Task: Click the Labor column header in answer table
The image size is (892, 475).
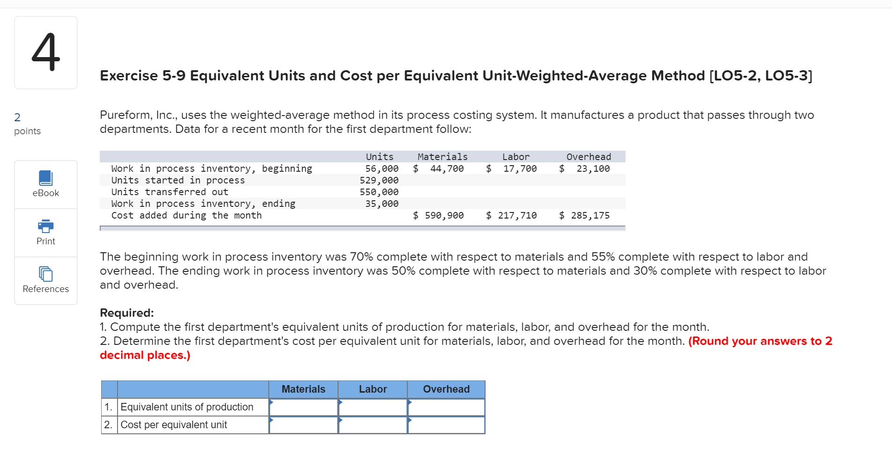Action: (373, 389)
